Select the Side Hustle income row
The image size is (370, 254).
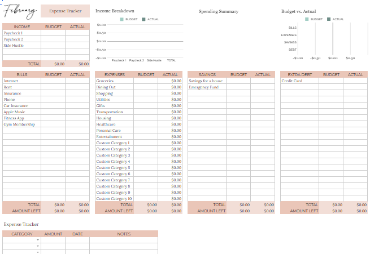click(x=46, y=46)
